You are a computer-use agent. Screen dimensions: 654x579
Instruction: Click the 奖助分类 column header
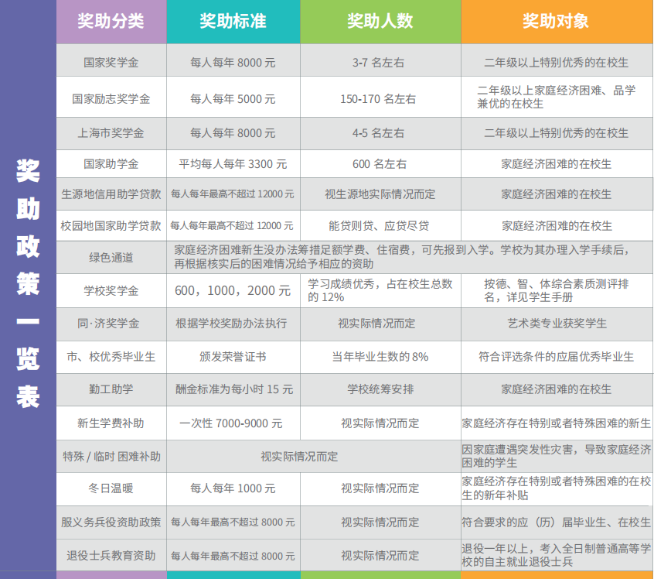point(111,22)
